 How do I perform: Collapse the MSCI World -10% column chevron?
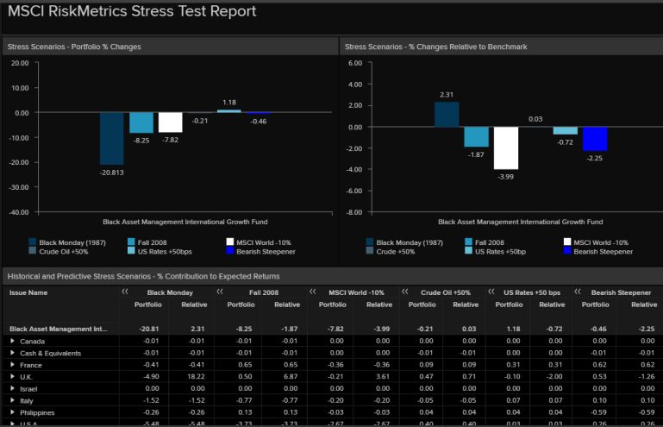click(313, 292)
